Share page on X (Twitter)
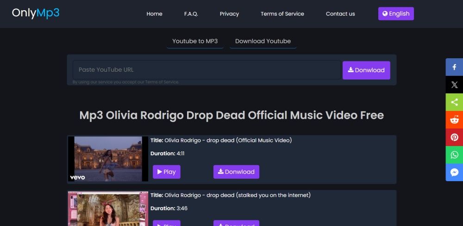 454,85
